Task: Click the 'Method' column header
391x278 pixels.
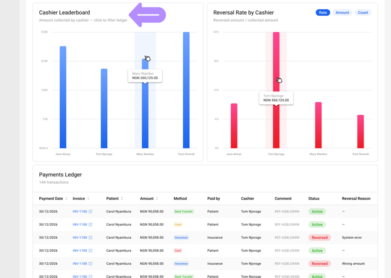Action: point(180,199)
